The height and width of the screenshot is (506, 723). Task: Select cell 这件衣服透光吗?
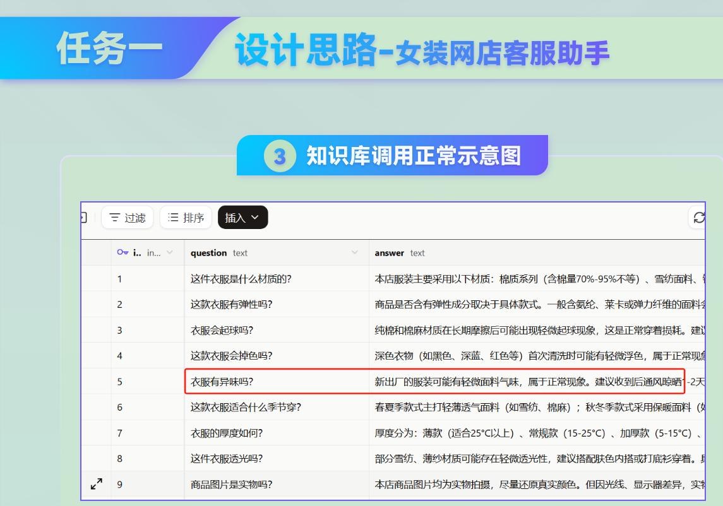coord(277,458)
